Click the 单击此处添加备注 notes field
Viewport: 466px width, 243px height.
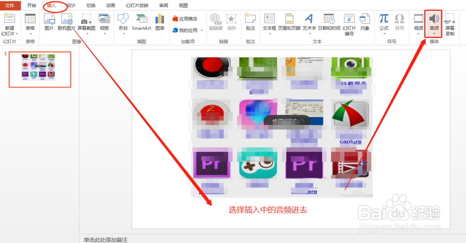click(x=105, y=240)
